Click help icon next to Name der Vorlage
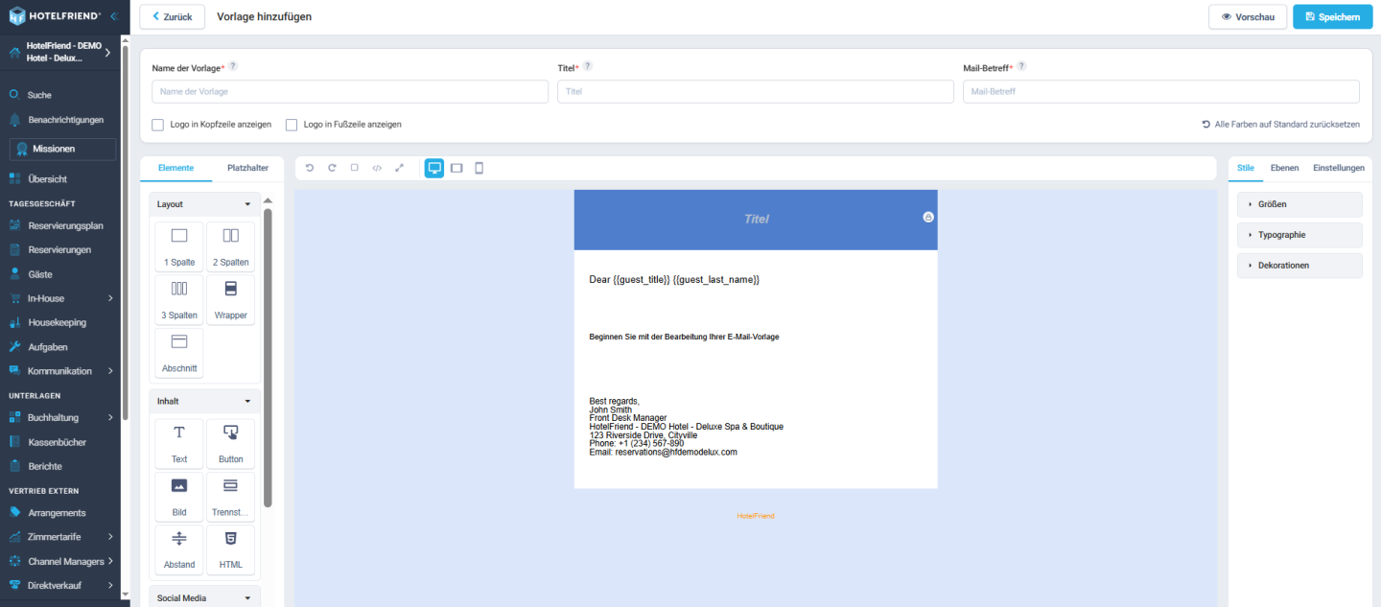The image size is (1381, 607). [233, 66]
